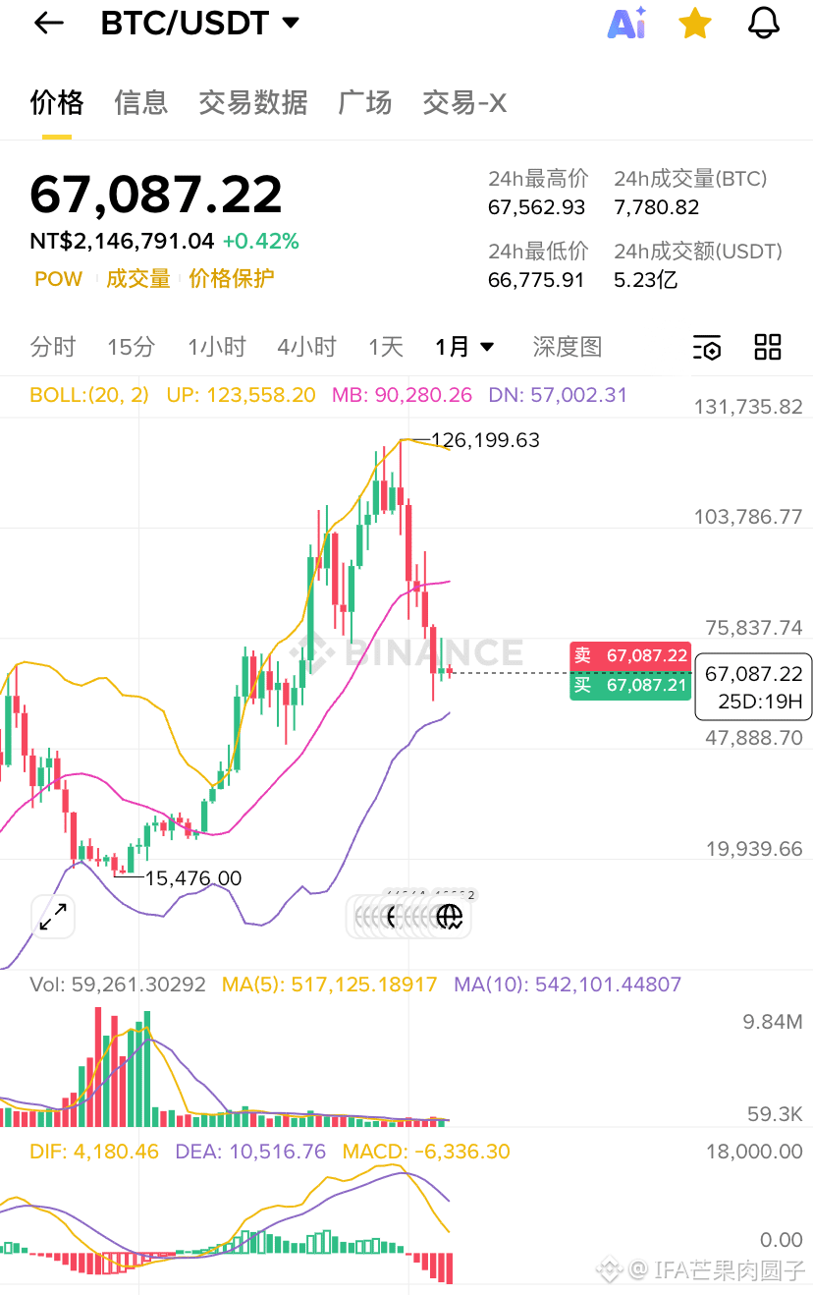
Task: Select the 分时 chart interval
Action: pos(53,347)
